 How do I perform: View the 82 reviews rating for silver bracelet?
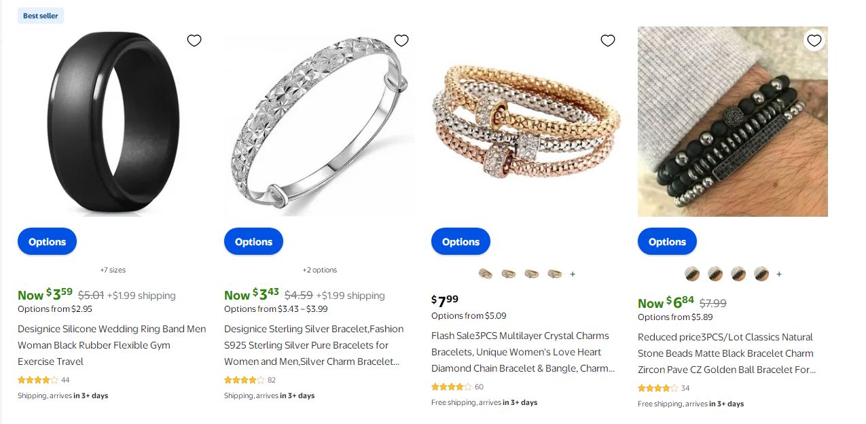tap(250, 380)
